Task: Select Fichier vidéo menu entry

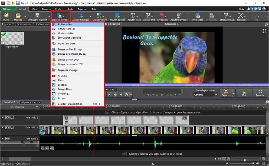Action: [x=78, y=24]
